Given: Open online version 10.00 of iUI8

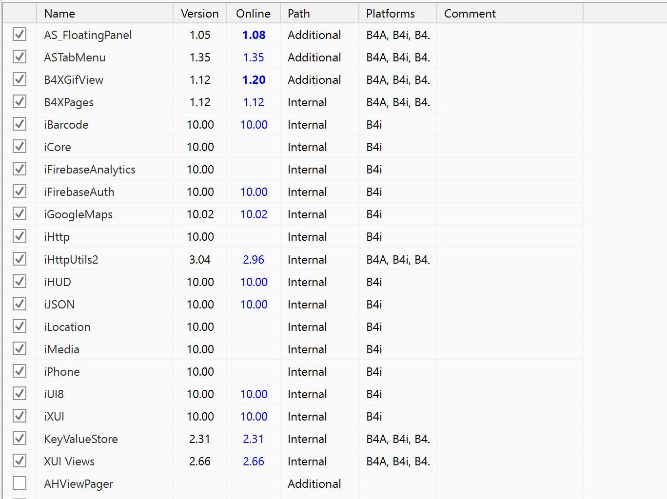Looking at the screenshot, I should [x=254, y=394].
